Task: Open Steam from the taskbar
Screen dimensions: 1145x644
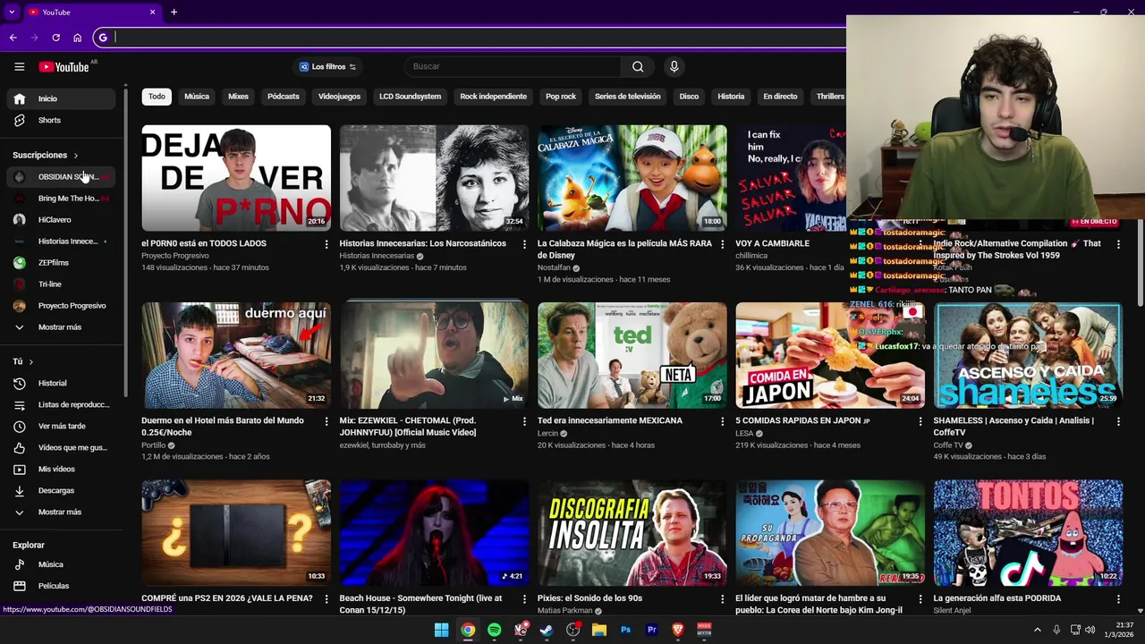Action: coord(547,630)
